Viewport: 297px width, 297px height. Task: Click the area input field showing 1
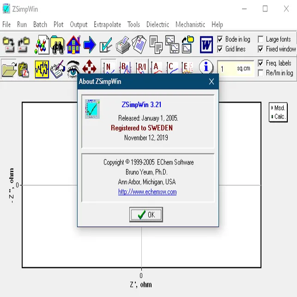tap(236, 68)
